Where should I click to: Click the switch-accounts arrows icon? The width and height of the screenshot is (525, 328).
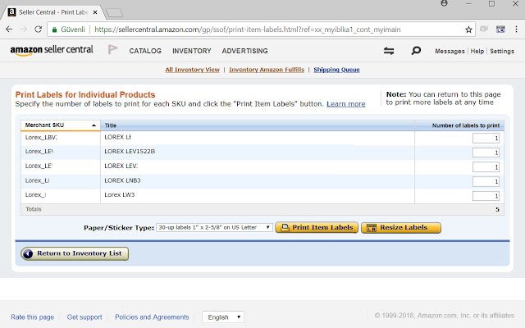389,51
